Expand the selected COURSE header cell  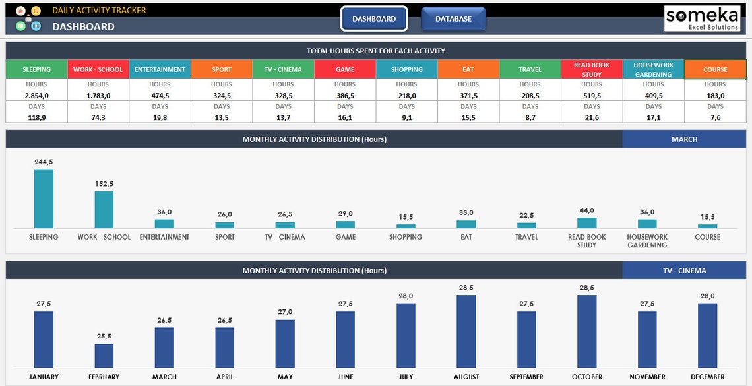pos(714,69)
